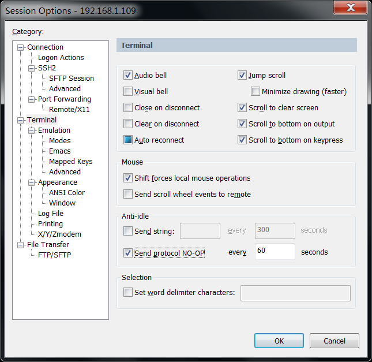Image resolution: width=372 pixels, height=362 pixels.
Task: Collapse the Connection tree node
Action: tap(21, 47)
